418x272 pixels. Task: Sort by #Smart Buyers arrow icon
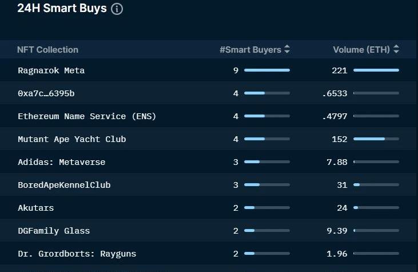coord(287,50)
